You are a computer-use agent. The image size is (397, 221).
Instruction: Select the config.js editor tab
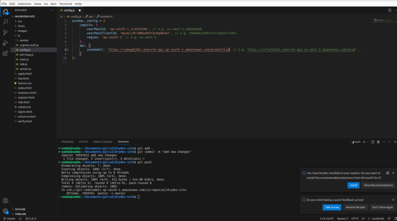click(70, 10)
